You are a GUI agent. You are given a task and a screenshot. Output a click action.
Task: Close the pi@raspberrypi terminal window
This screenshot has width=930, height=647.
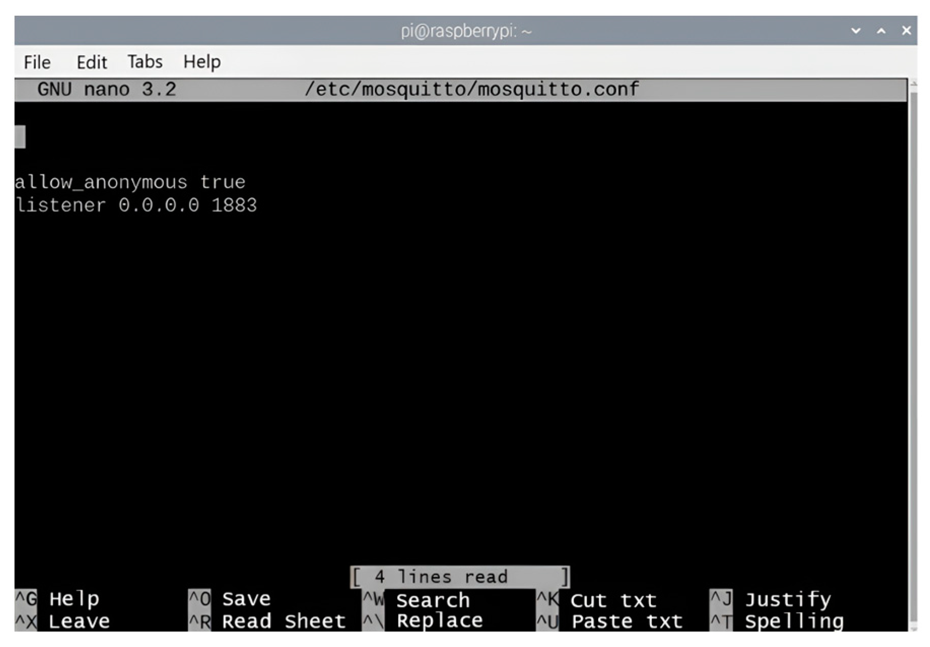coord(906,30)
